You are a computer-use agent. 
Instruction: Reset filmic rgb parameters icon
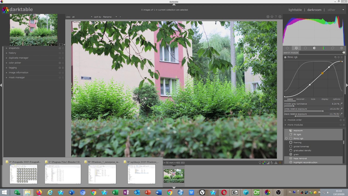338,57
